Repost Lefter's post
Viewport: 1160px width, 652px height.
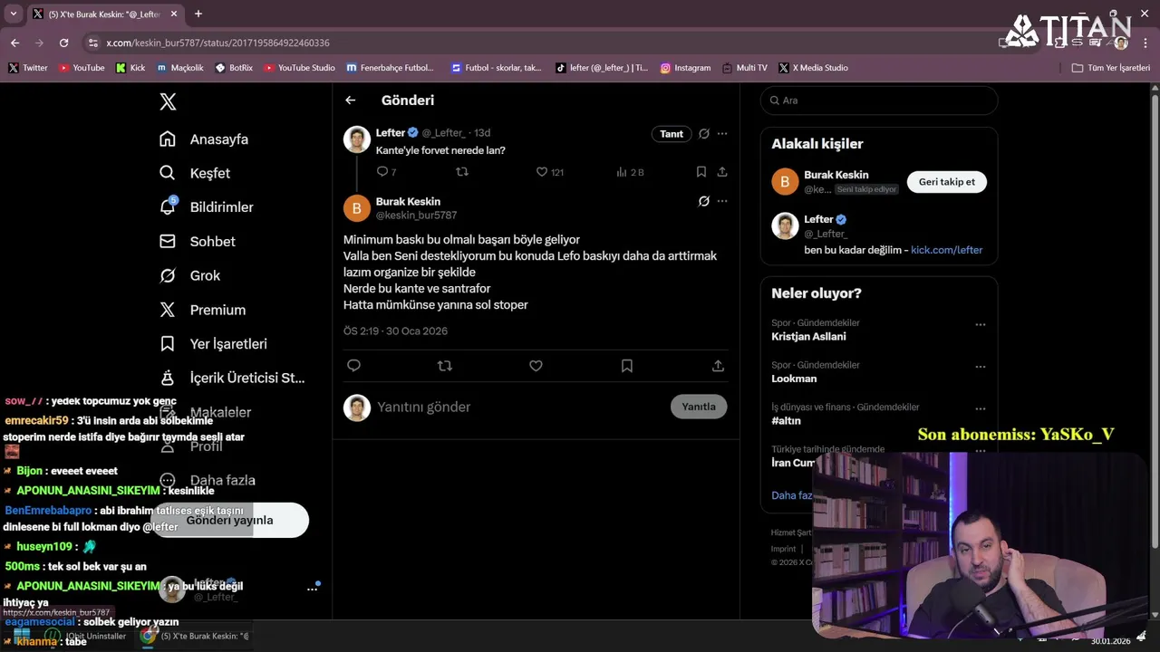(x=462, y=172)
